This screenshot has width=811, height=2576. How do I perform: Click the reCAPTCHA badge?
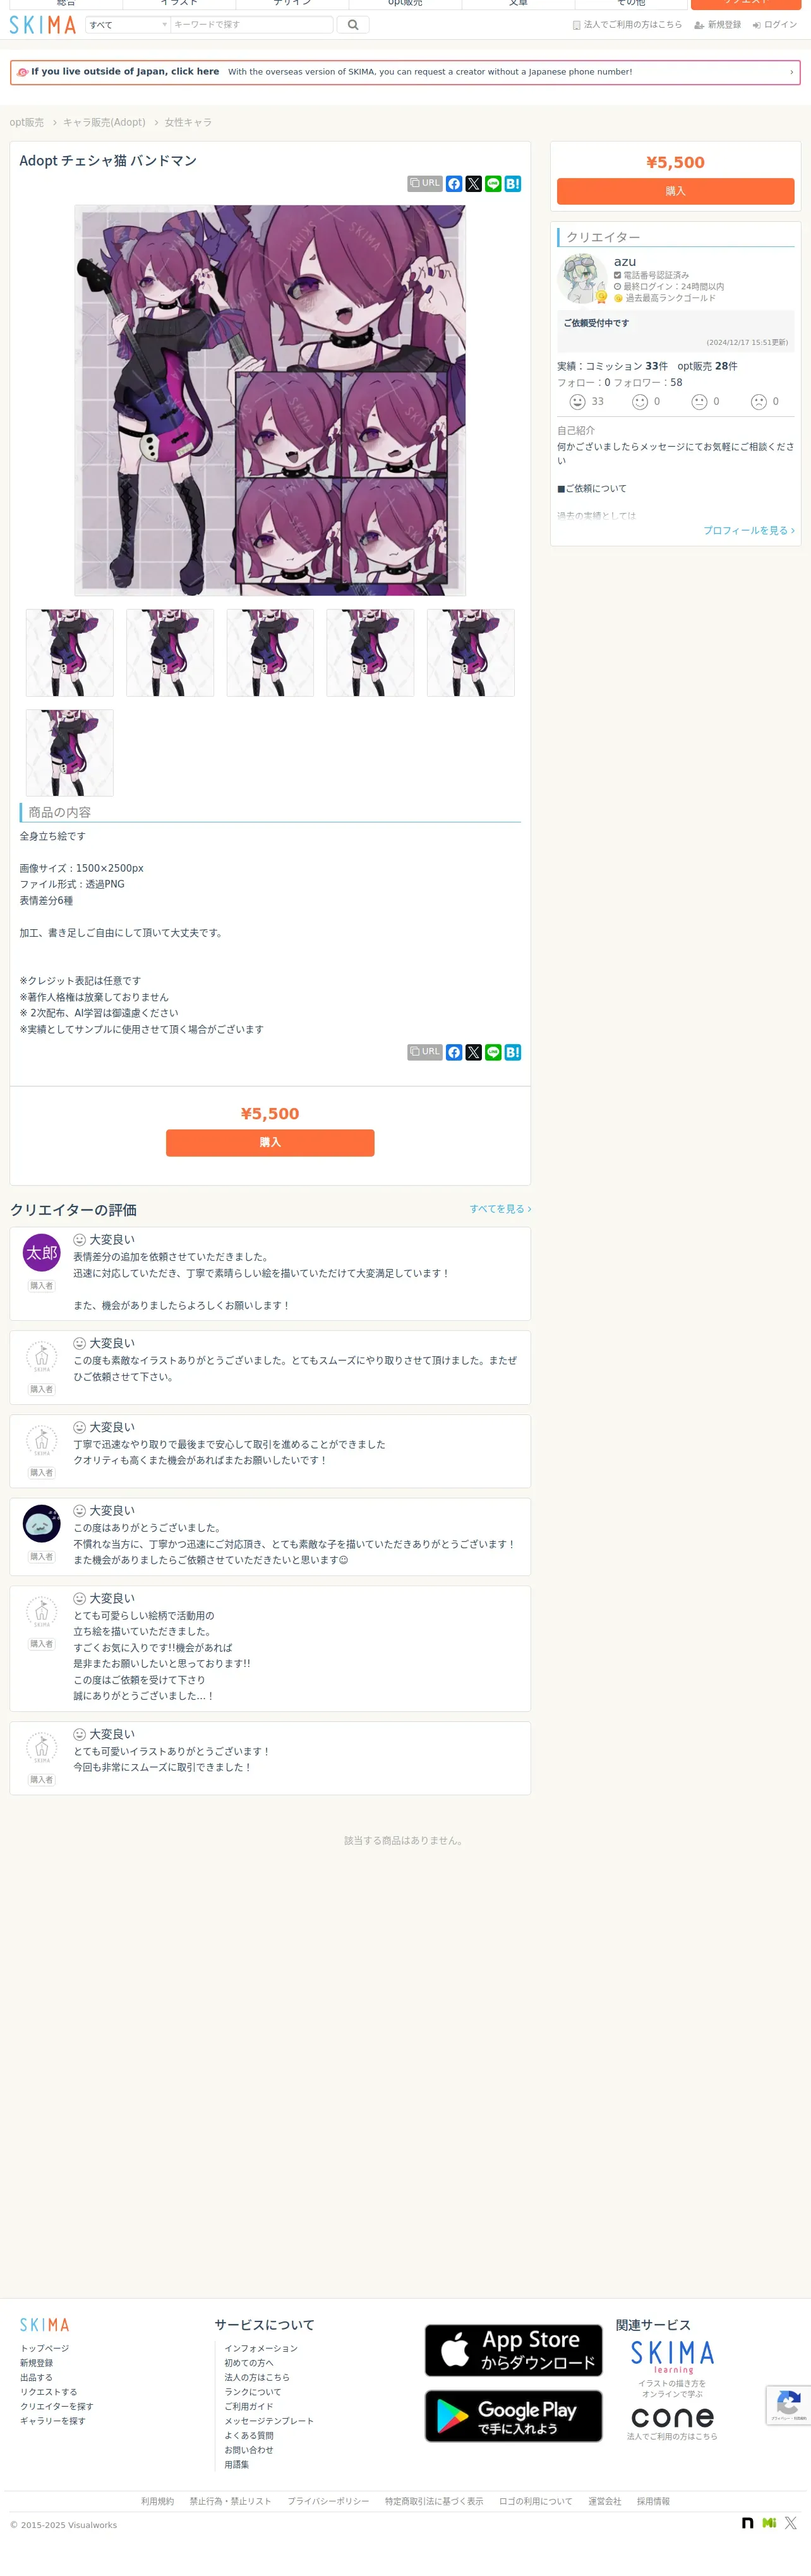click(788, 2405)
